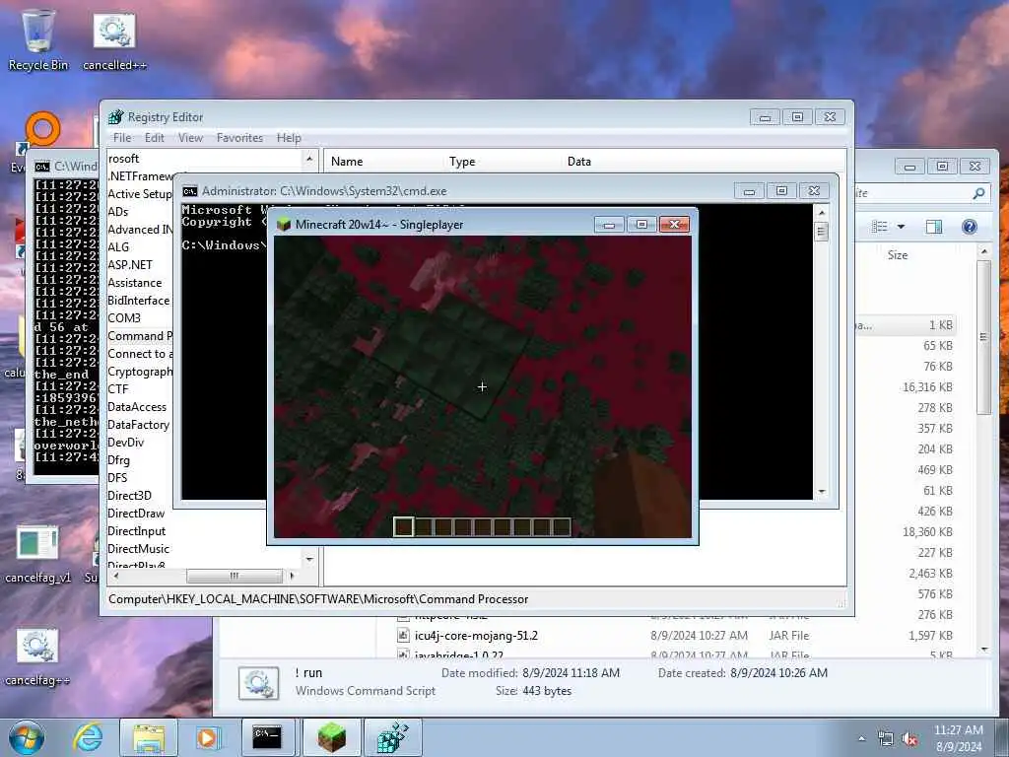The image size is (1009, 757).
Task: Click the cmd.exe icon in Administrator window title
Action: [x=190, y=191]
